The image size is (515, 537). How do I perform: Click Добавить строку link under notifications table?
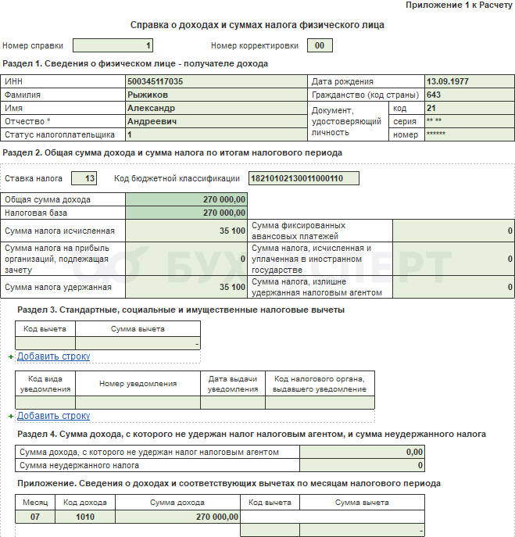click(53, 416)
